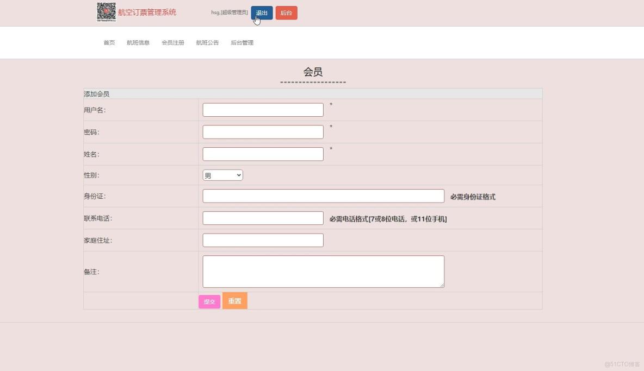The height and width of the screenshot is (371, 644).
Task: Open the 航班信息 flight info tab
Action: [x=138, y=42]
